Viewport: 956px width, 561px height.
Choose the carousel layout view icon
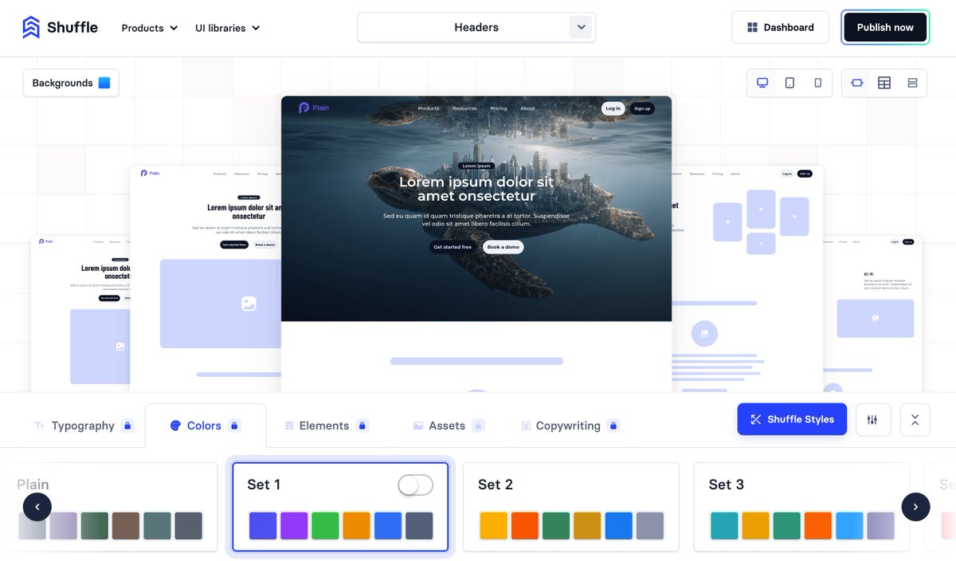click(x=857, y=83)
